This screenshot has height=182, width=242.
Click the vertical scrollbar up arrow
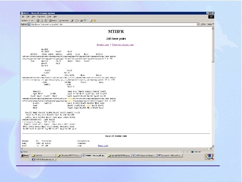point(213,28)
